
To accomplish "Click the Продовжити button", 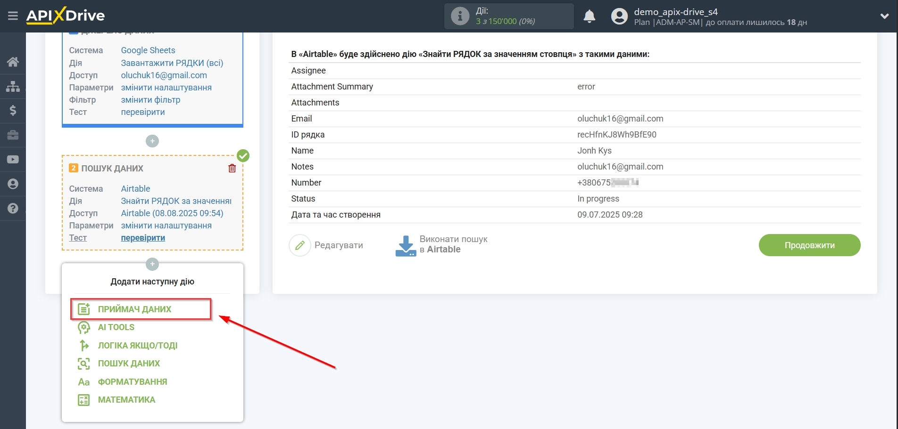I will 809,245.
